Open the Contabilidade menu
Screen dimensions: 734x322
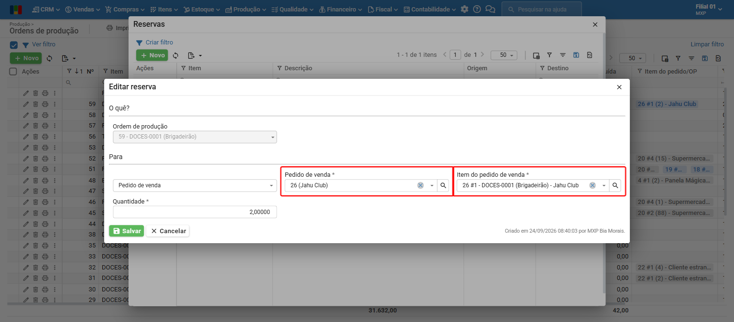430,9
